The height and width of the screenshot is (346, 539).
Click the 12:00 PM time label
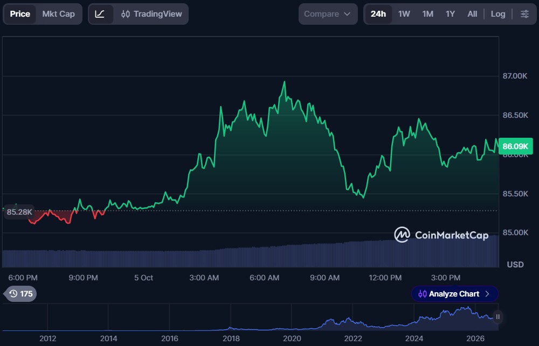click(x=385, y=278)
